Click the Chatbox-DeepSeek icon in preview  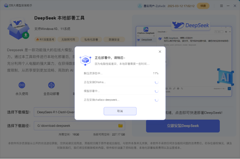click(x=146, y=29)
